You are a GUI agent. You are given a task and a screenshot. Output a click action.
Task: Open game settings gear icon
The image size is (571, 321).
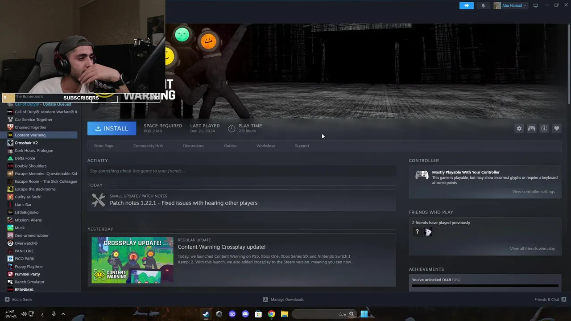pos(519,128)
